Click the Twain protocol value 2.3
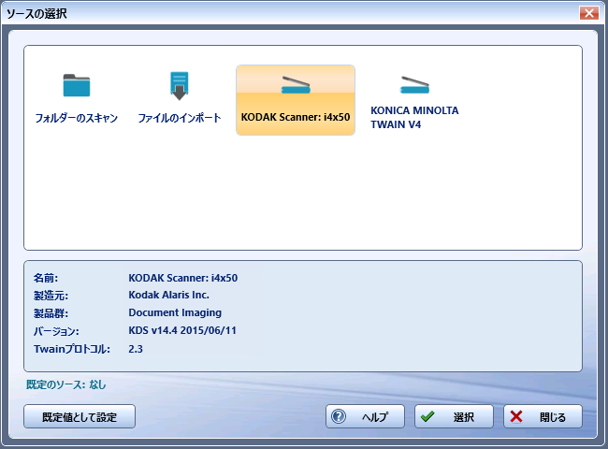This screenshot has height=449, width=608. pos(136,349)
